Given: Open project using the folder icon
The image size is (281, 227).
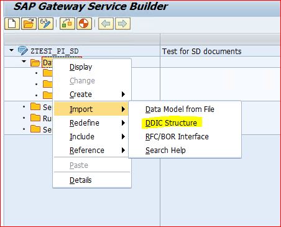Looking at the screenshot, I should point(29,24).
